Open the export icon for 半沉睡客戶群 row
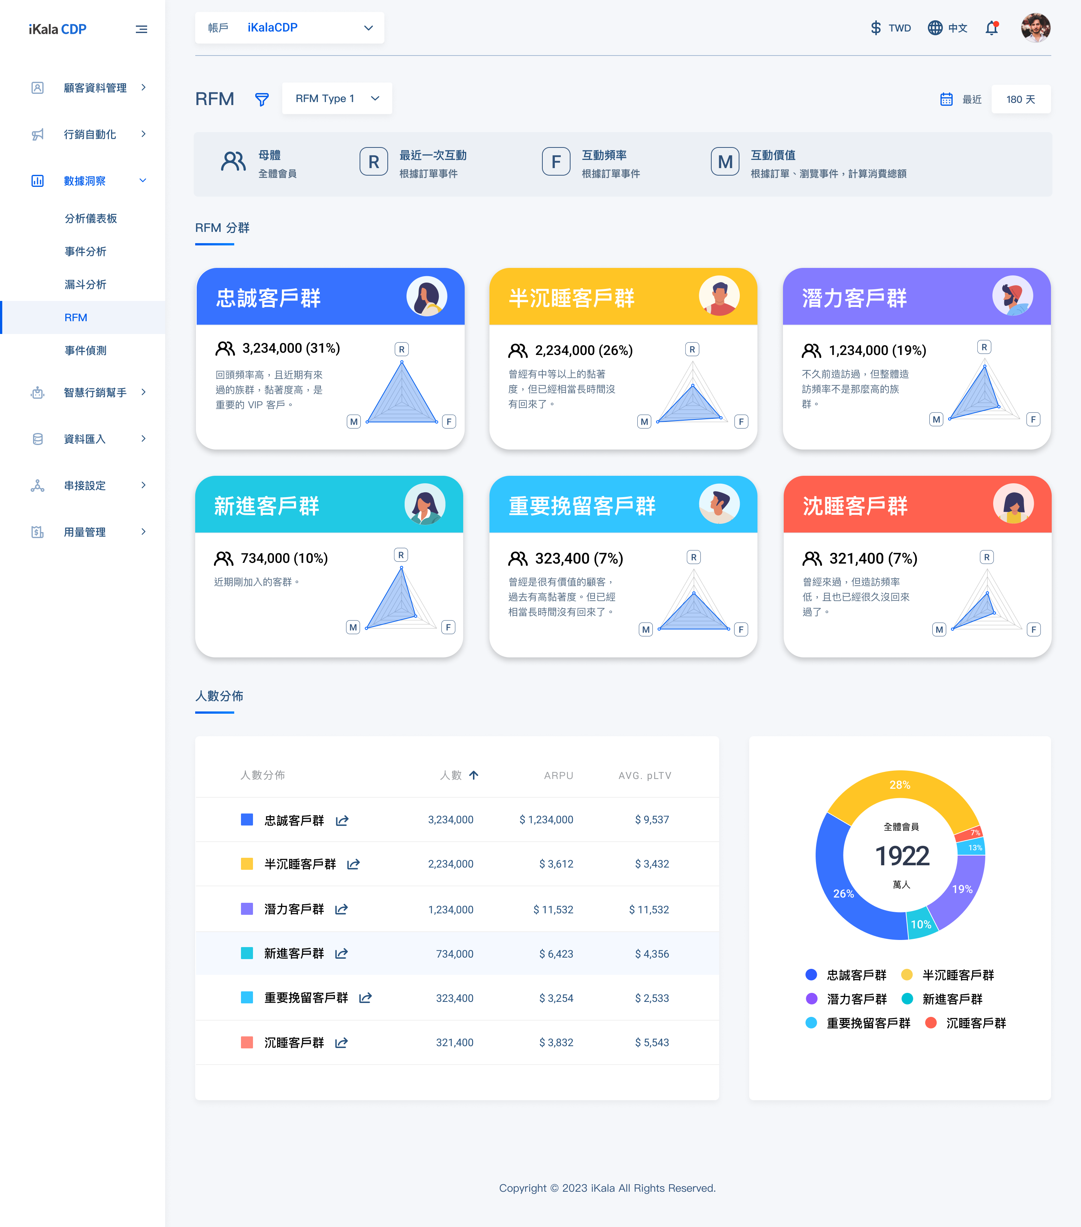1081x1227 pixels. (354, 864)
